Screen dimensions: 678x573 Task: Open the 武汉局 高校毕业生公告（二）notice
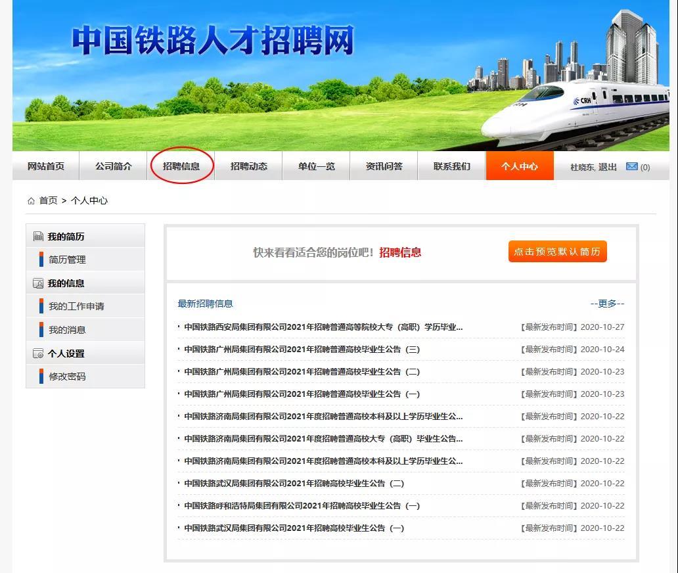(294, 484)
